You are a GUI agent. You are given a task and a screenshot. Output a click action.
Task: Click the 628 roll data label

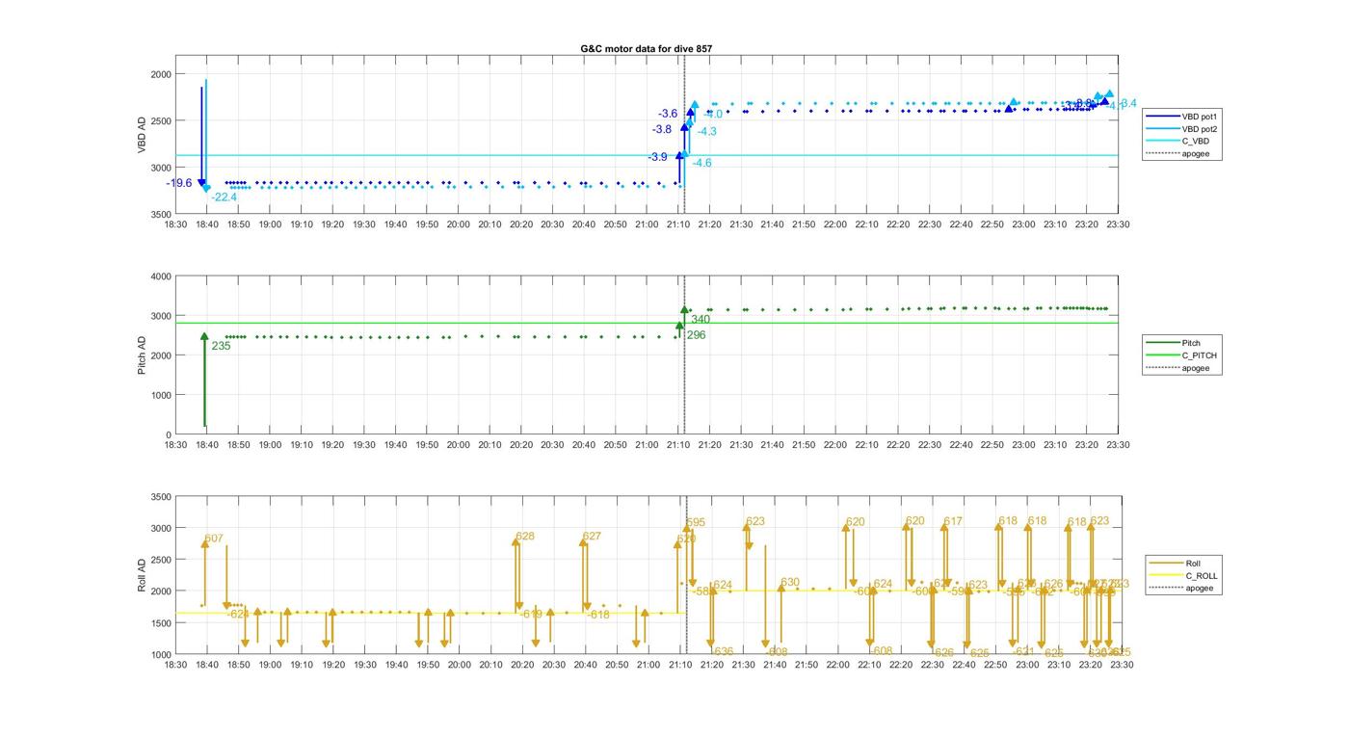pyautogui.click(x=525, y=537)
